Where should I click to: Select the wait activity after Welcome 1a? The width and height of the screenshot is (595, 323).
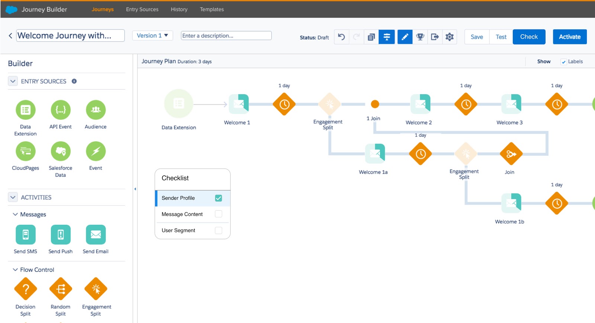421,154
